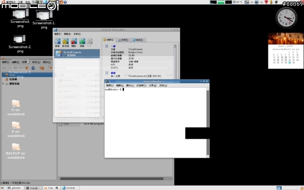Viewport: 304px width, 190px height.
Task: Click the gdeskle taskbar button
Action: (x=15, y=188)
